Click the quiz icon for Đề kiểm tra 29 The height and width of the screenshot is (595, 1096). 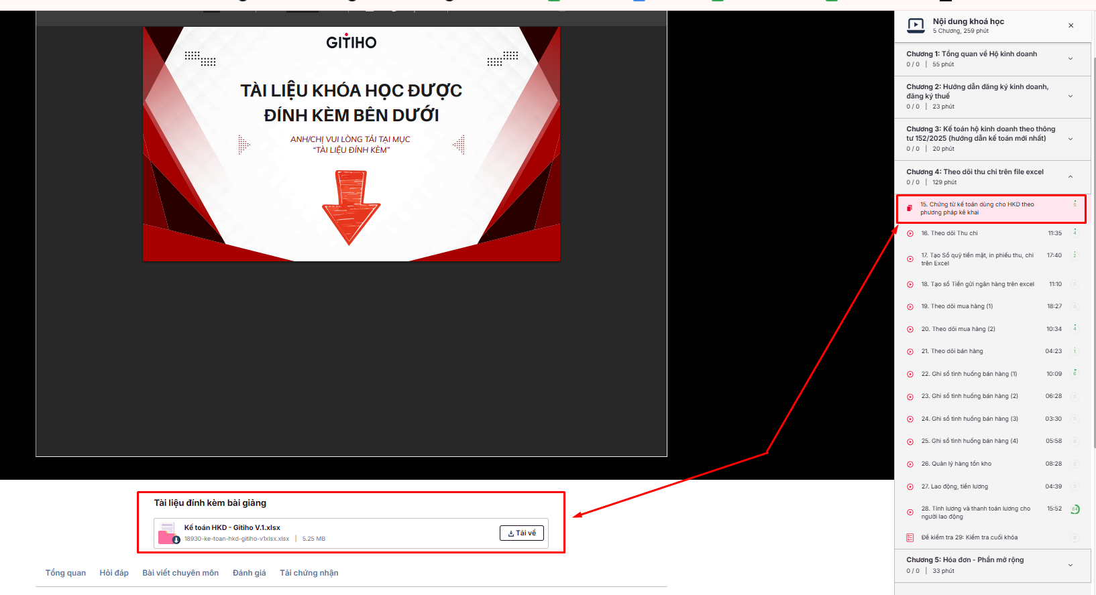click(x=910, y=537)
